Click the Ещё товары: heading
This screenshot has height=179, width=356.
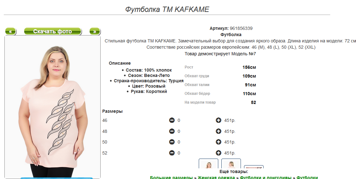tap(234, 171)
